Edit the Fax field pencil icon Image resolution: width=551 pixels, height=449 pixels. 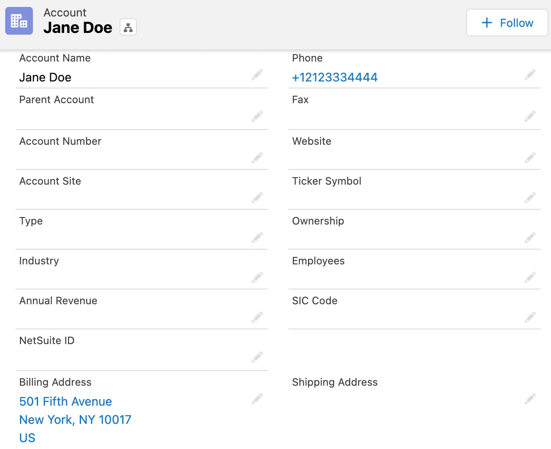[530, 116]
